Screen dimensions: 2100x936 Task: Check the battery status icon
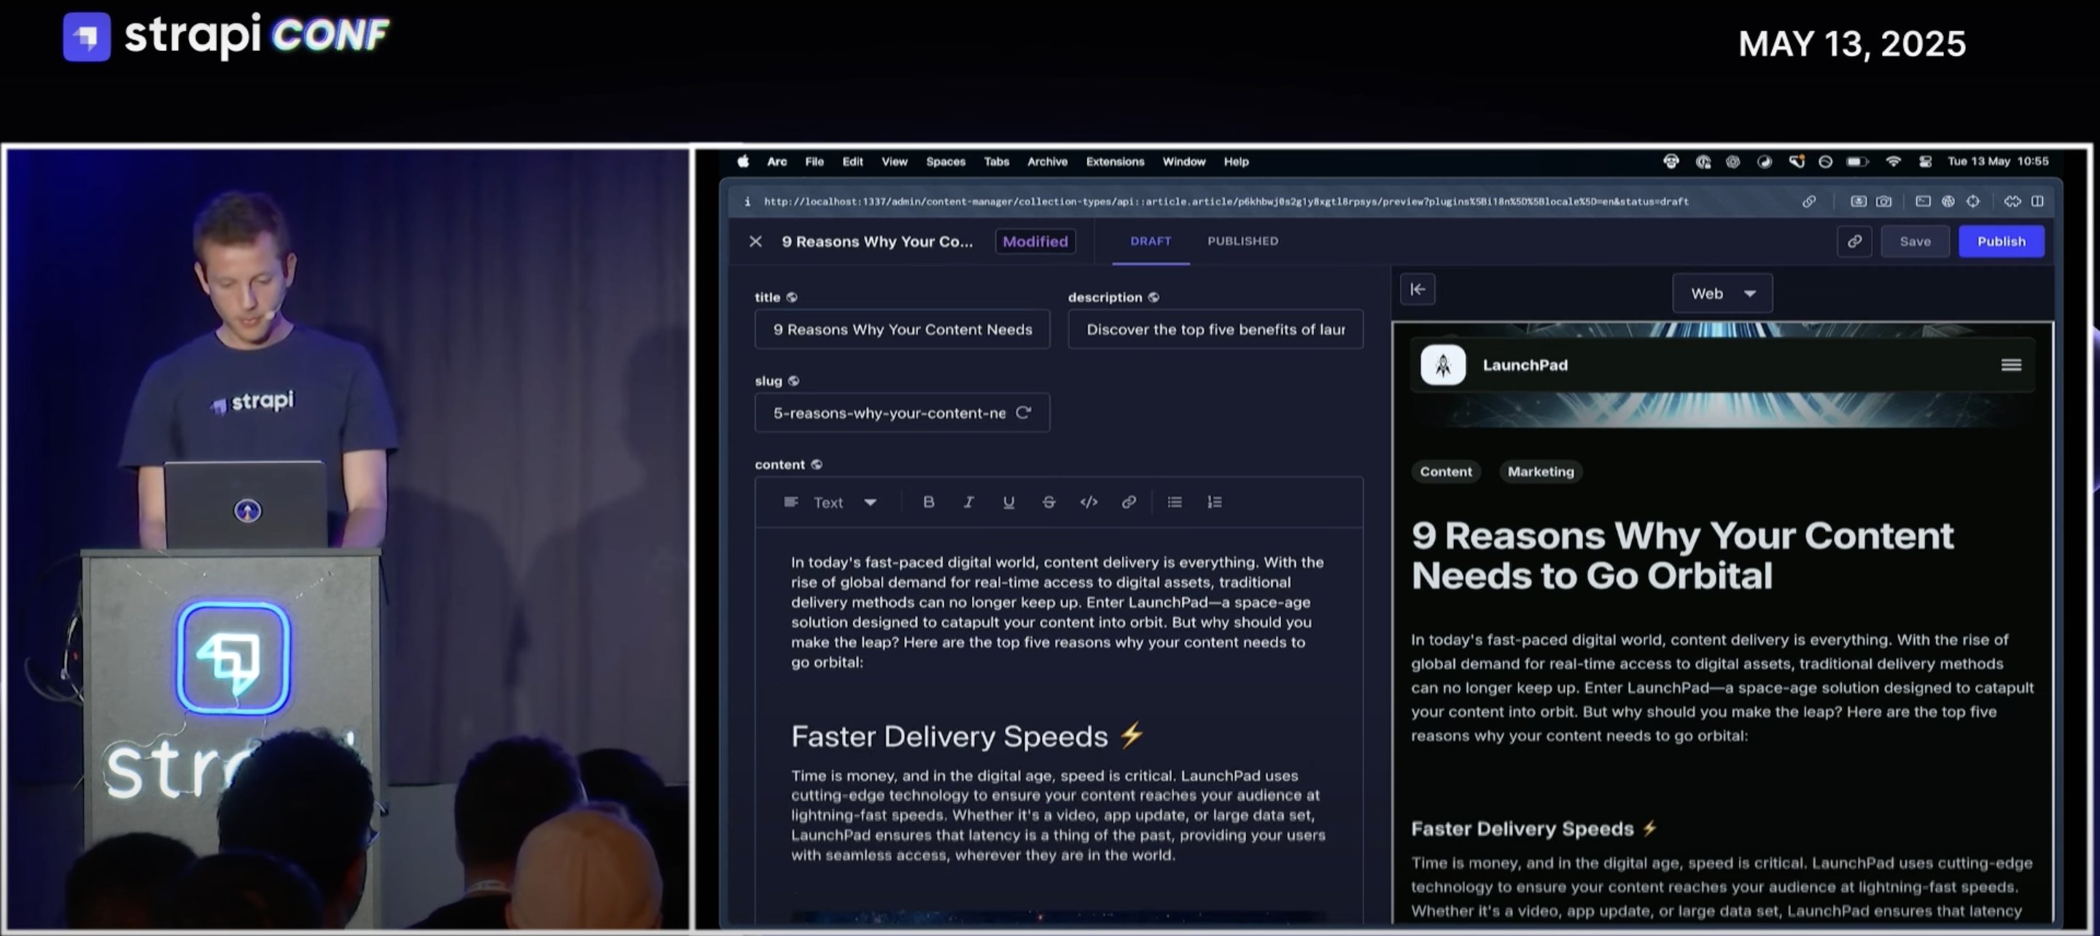1858,161
